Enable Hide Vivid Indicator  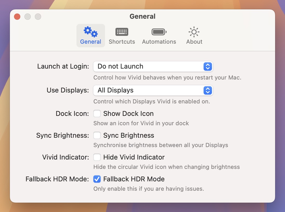pyautogui.click(x=97, y=157)
